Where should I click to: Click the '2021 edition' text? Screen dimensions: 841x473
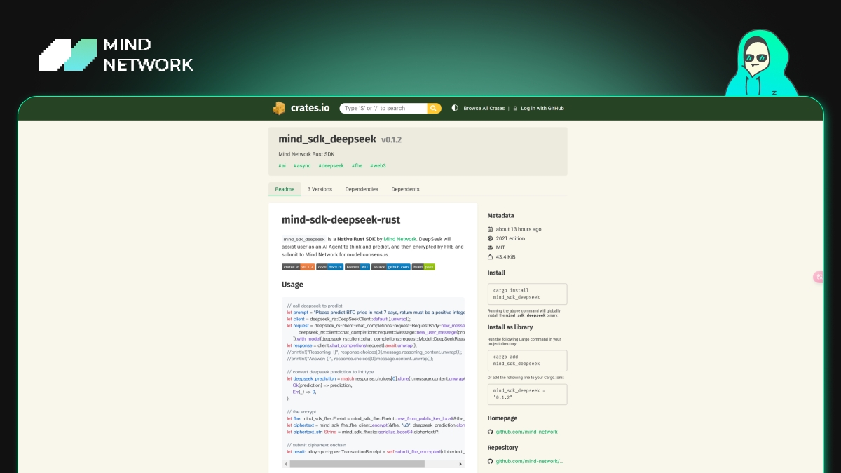[x=510, y=238]
